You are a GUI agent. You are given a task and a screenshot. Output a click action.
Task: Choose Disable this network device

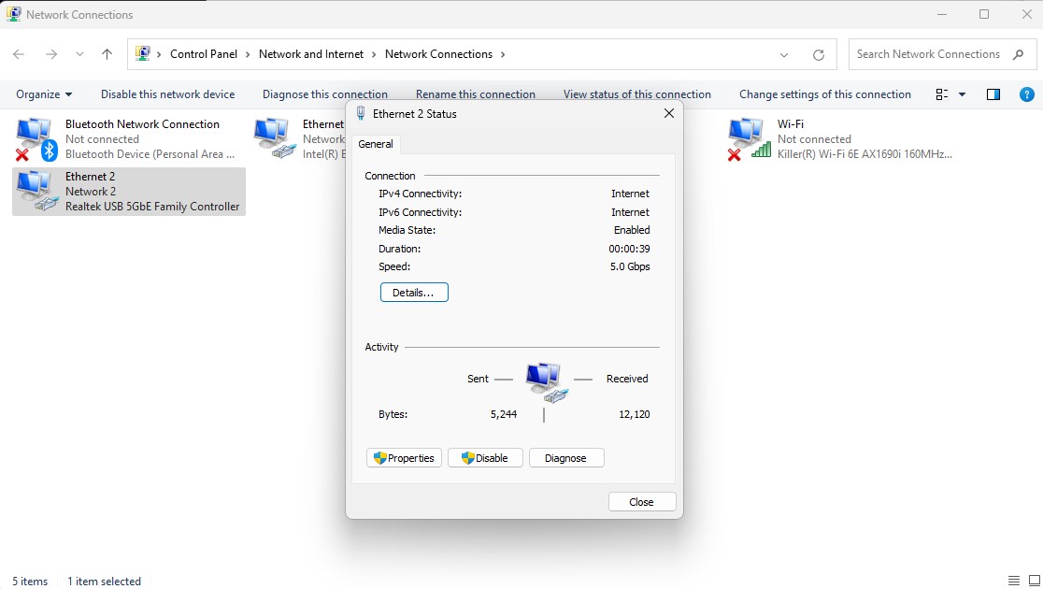pyautogui.click(x=167, y=94)
